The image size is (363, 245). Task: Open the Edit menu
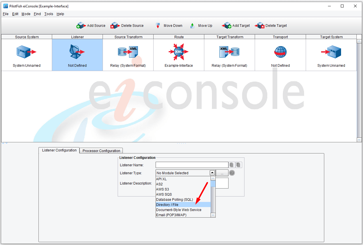coord(15,14)
